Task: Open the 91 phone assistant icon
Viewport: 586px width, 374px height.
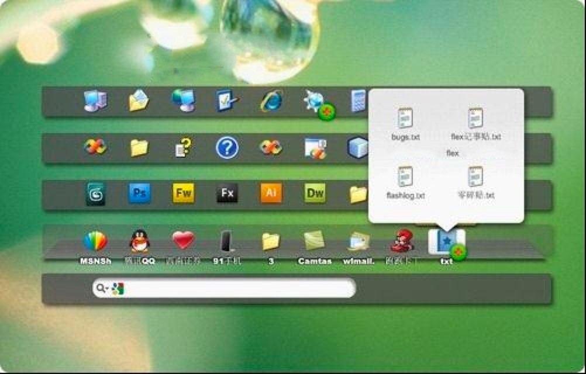Action: tap(227, 241)
